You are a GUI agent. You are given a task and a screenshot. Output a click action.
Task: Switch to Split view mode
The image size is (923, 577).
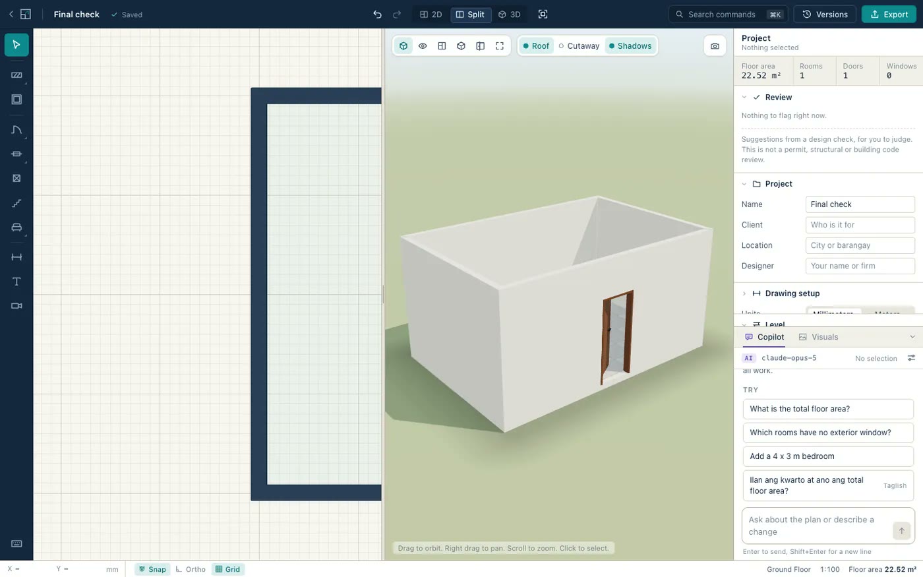pyautogui.click(x=471, y=15)
